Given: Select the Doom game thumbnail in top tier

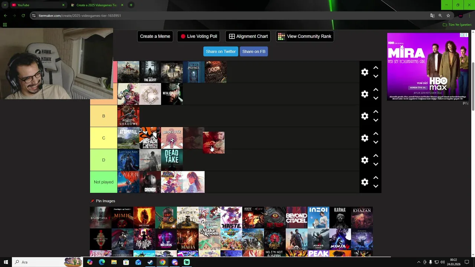Looking at the screenshot, I should tap(215, 72).
